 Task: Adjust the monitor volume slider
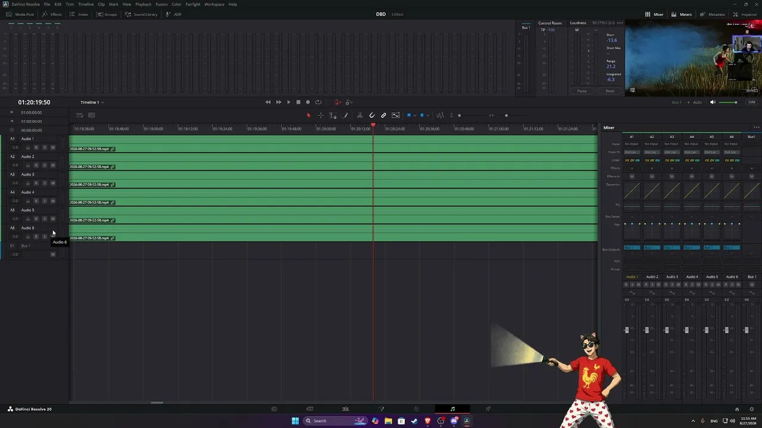point(728,102)
